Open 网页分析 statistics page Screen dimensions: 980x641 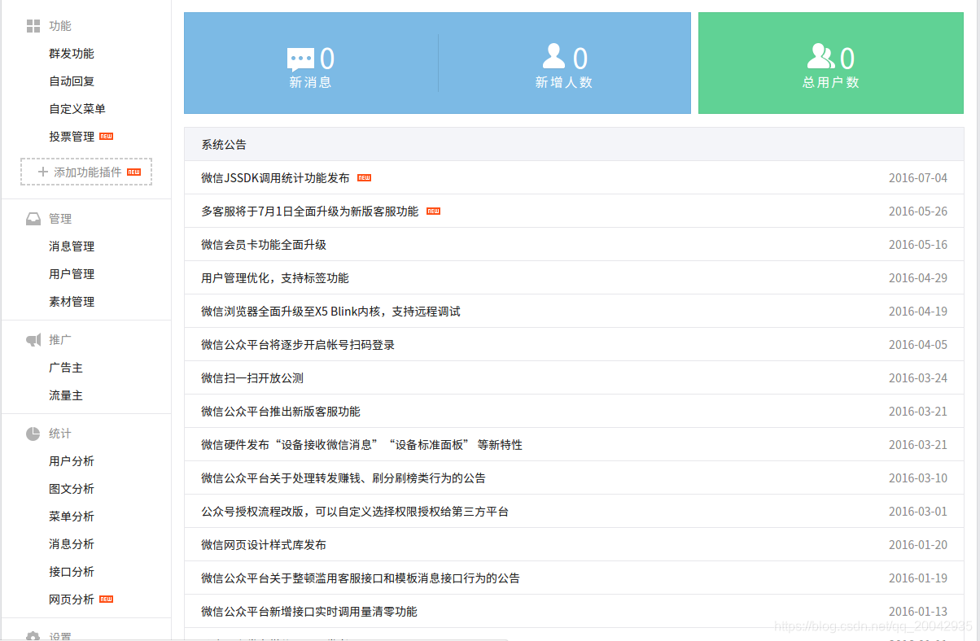(x=72, y=600)
